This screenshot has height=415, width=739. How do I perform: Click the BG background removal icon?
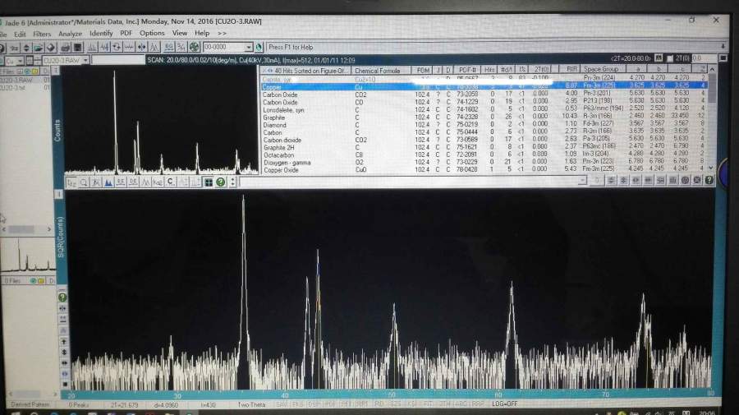point(168,47)
